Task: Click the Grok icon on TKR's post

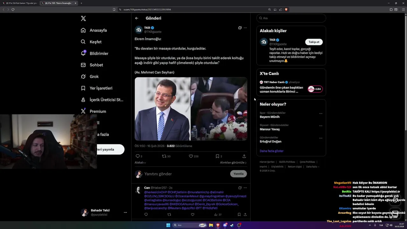Action: tap(240, 28)
